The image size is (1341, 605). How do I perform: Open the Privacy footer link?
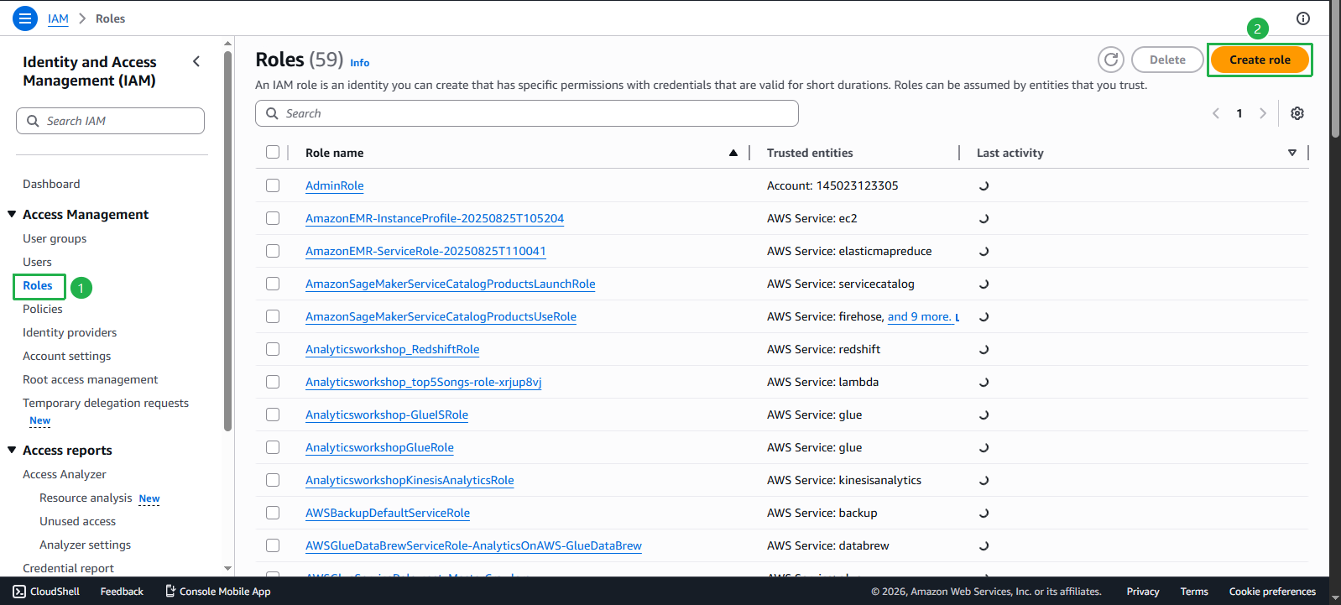1143,592
